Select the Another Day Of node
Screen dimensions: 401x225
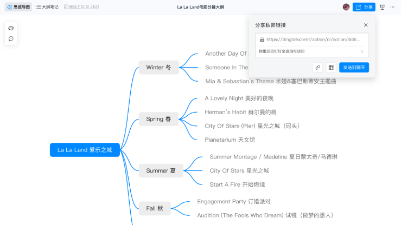[x=227, y=54]
